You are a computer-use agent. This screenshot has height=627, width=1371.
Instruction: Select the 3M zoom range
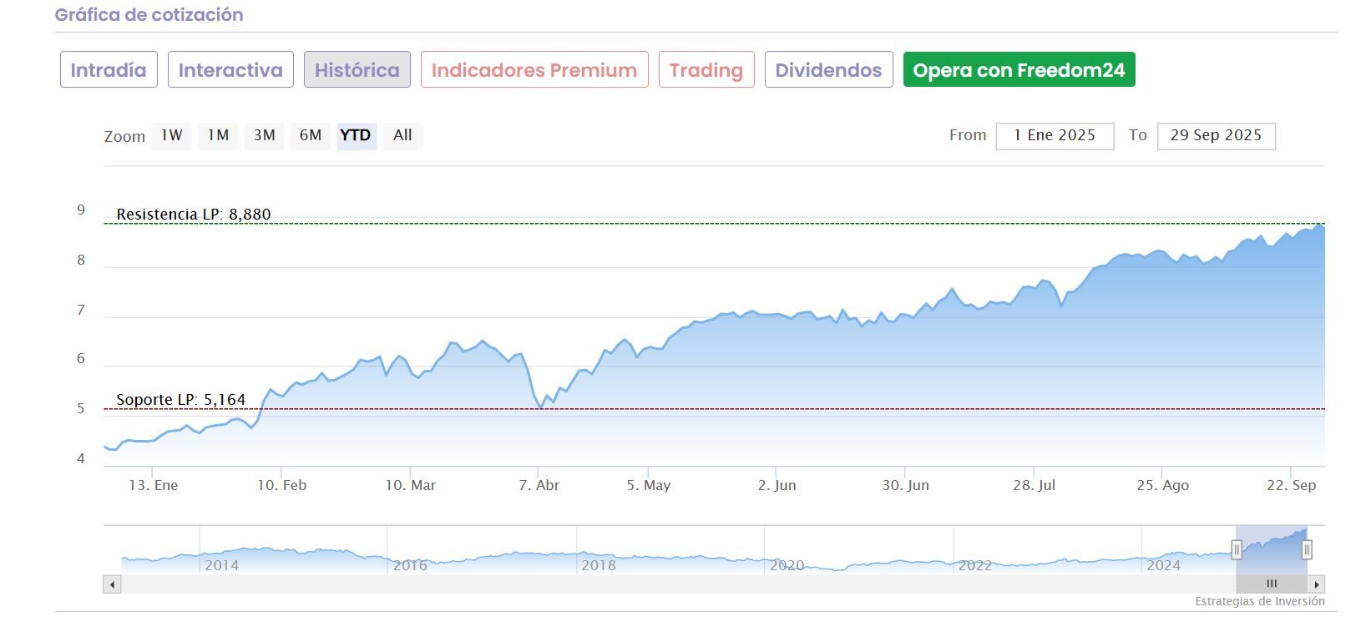[x=264, y=136]
